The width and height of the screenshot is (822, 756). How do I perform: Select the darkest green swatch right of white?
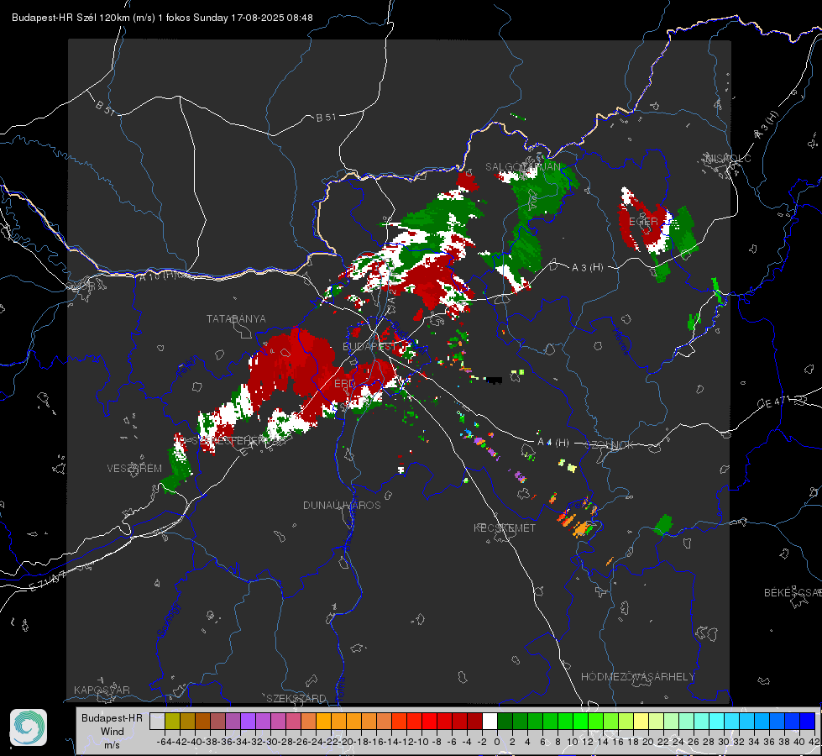point(505,721)
